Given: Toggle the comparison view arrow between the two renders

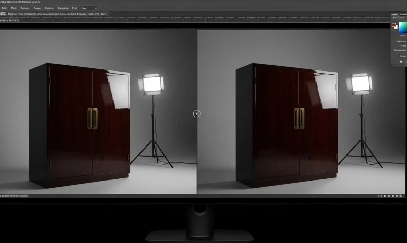Looking at the screenshot, I should click(x=197, y=114).
